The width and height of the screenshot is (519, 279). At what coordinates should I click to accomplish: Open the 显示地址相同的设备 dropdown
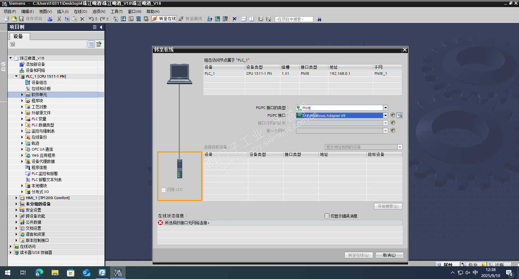[x=400, y=147]
